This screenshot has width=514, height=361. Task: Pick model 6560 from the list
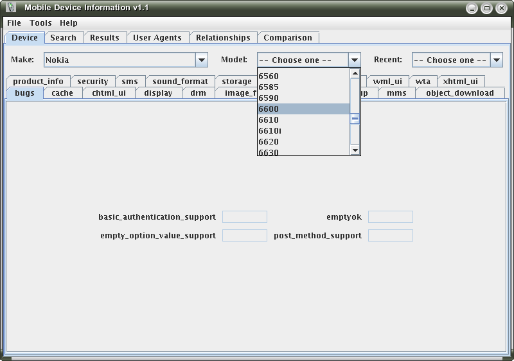303,76
